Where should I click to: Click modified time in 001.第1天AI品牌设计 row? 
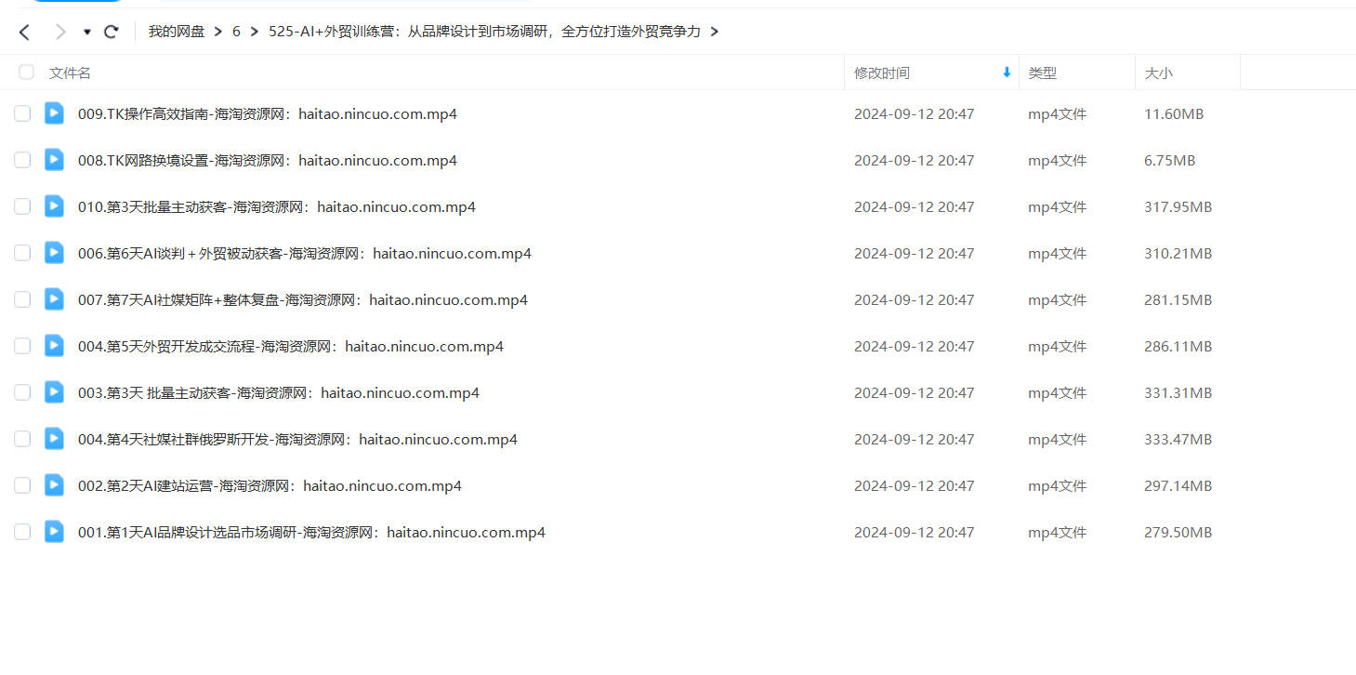915,532
